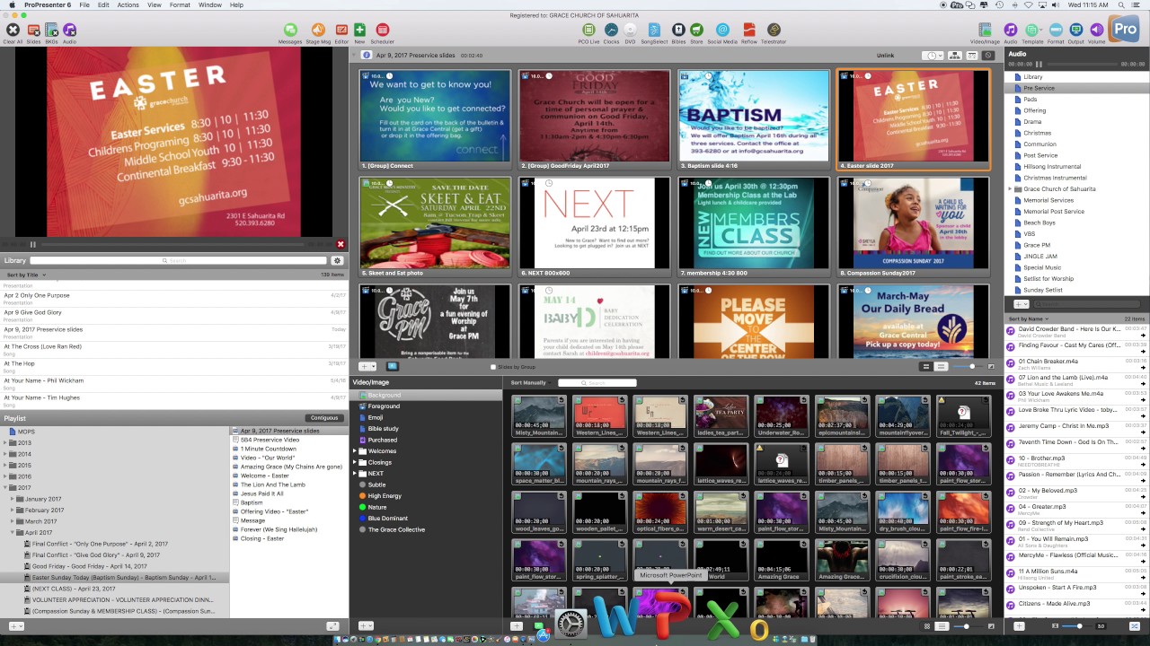Open the Volume control
The image size is (1150, 646).
tap(1097, 31)
